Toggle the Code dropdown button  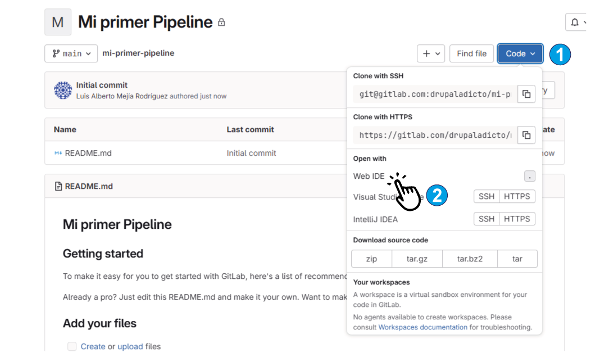(520, 53)
